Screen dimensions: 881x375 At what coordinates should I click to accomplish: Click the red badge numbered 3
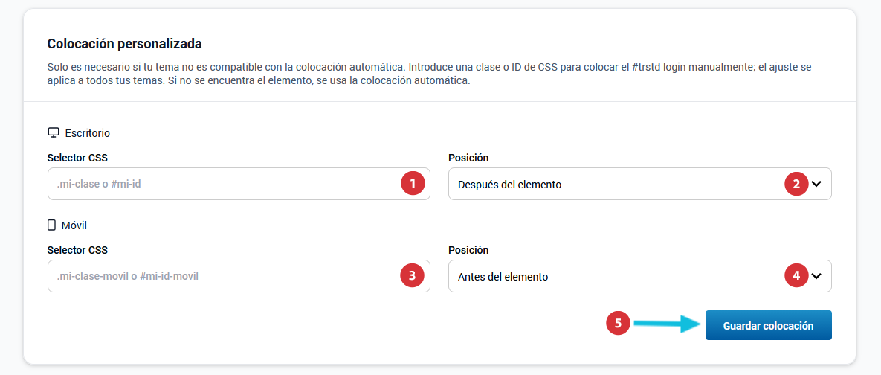(413, 275)
